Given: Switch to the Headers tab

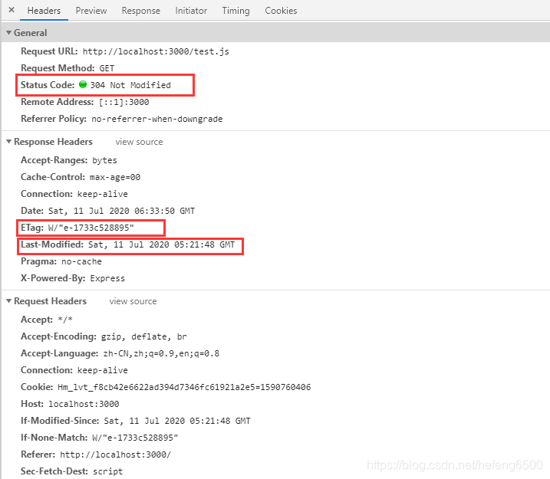Looking at the screenshot, I should [44, 11].
